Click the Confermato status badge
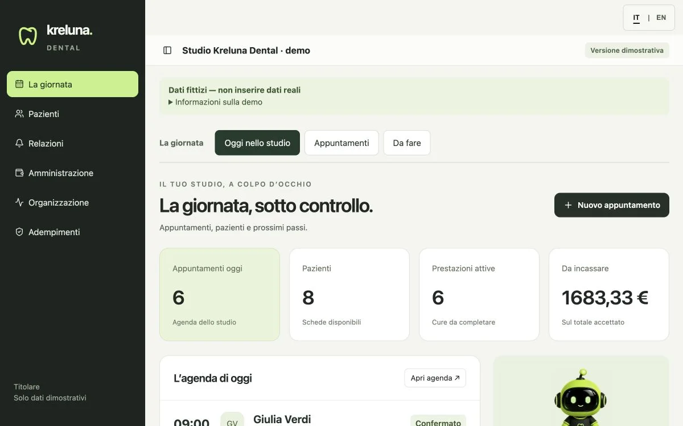 click(438, 421)
